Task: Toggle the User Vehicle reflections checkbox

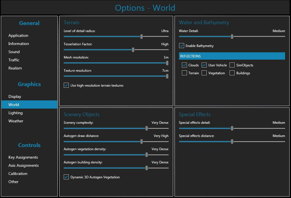Action: click(x=204, y=65)
